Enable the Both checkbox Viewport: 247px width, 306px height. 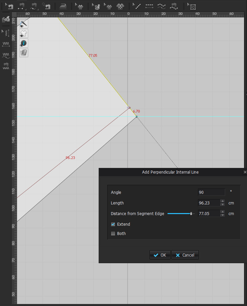click(x=113, y=234)
